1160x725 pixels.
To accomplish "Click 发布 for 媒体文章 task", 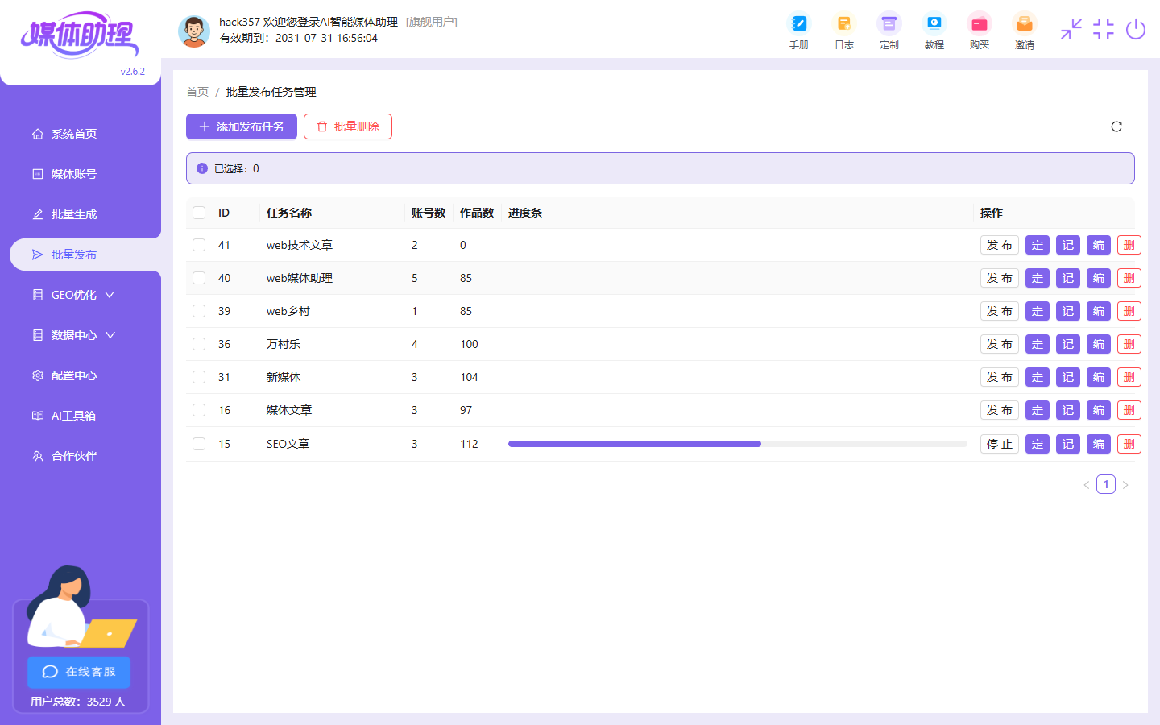I will click(x=1000, y=410).
